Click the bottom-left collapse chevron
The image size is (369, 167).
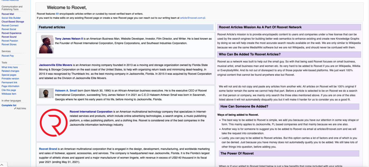(2, 165)
